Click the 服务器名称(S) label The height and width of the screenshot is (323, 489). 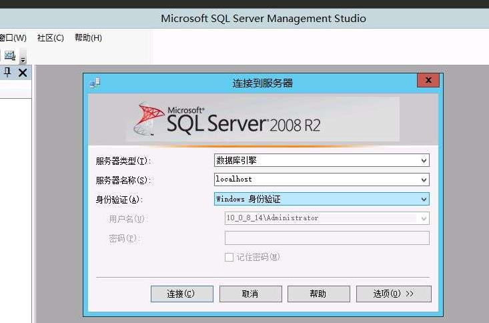coord(123,180)
